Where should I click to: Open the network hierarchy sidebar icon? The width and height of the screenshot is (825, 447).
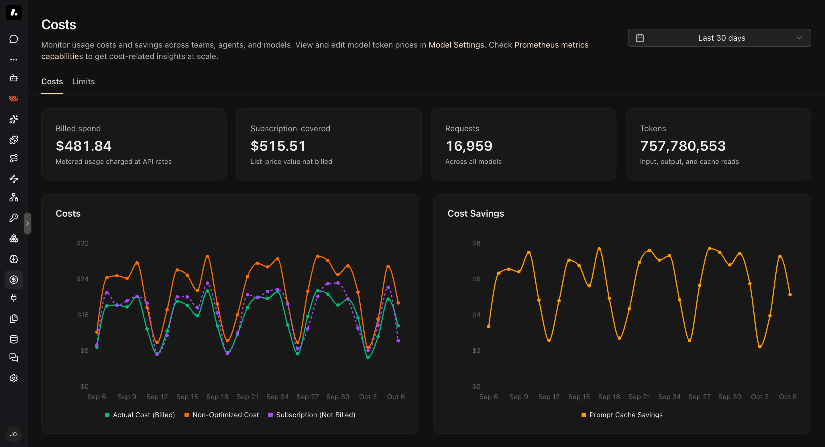click(14, 197)
